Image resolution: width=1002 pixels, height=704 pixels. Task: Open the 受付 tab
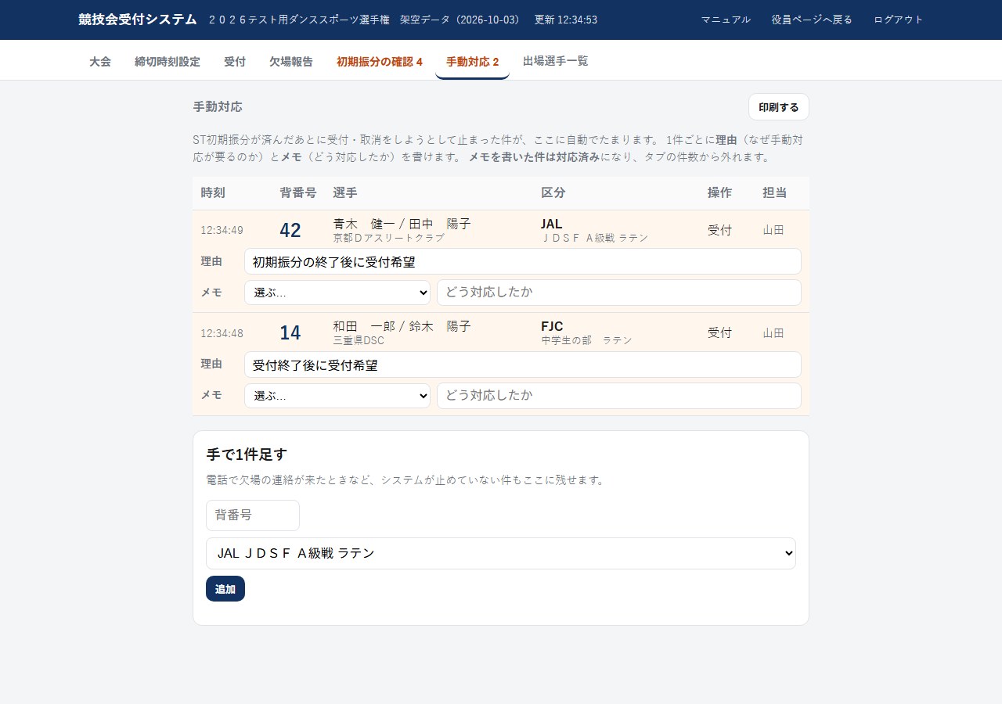tap(235, 61)
